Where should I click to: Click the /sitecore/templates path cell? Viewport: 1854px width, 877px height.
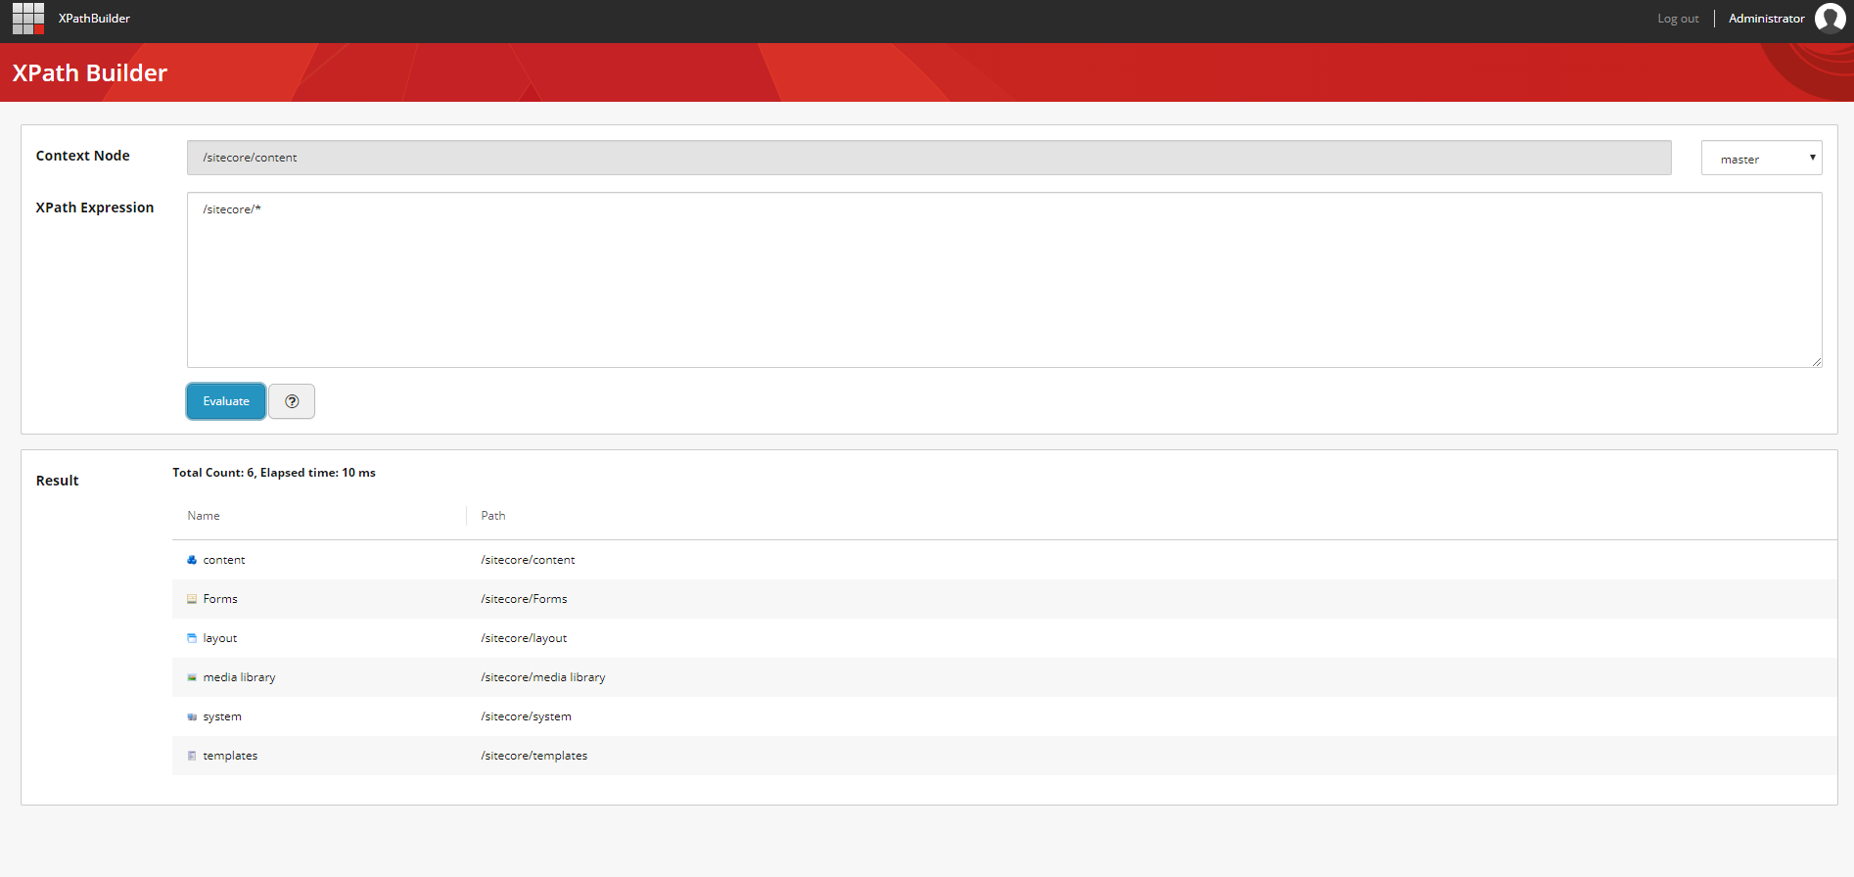coord(534,756)
